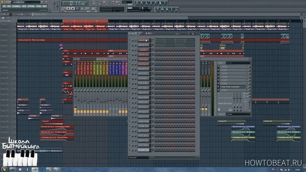This screenshot has width=306, height=172.
Task: Click the topmost channel's volume knob
Action: pyautogui.click(x=135, y=40)
